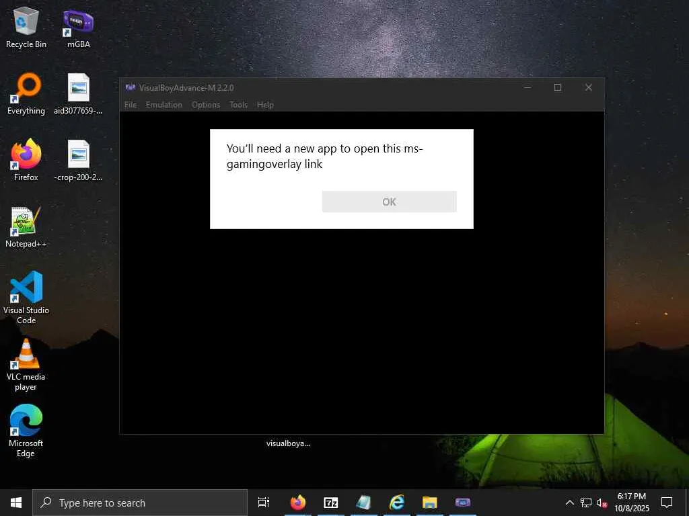Open the Help menu
This screenshot has width=689, height=516.
[x=265, y=105]
